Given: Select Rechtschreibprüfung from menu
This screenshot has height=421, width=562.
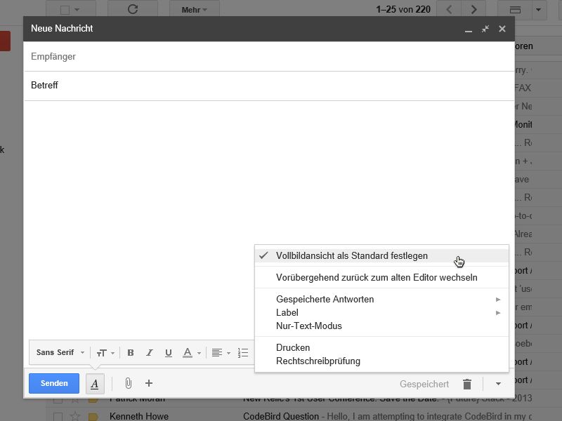Looking at the screenshot, I should point(381,361).
